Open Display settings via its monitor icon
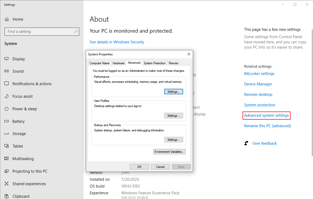 (7, 59)
